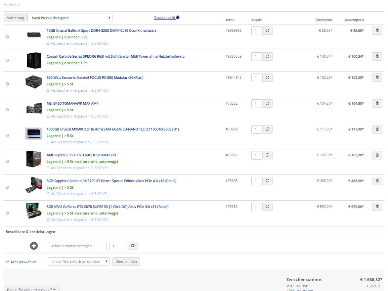Update quantity of Corsair Carbide case
The width and height of the screenshot is (388, 291).
pyautogui.click(x=267, y=56)
